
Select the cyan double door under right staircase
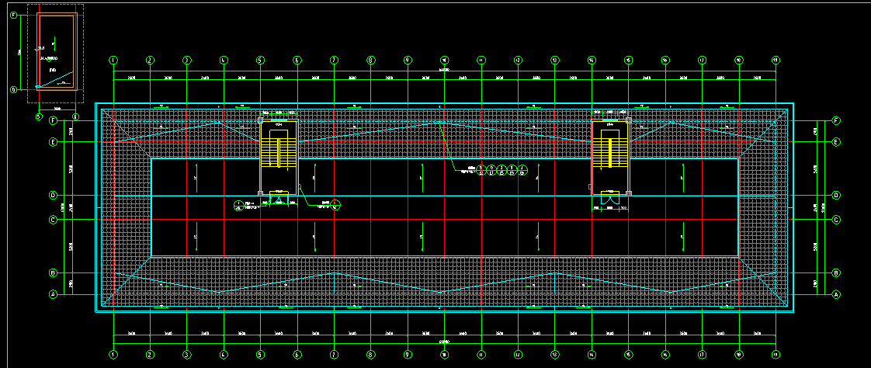pos(610,200)
